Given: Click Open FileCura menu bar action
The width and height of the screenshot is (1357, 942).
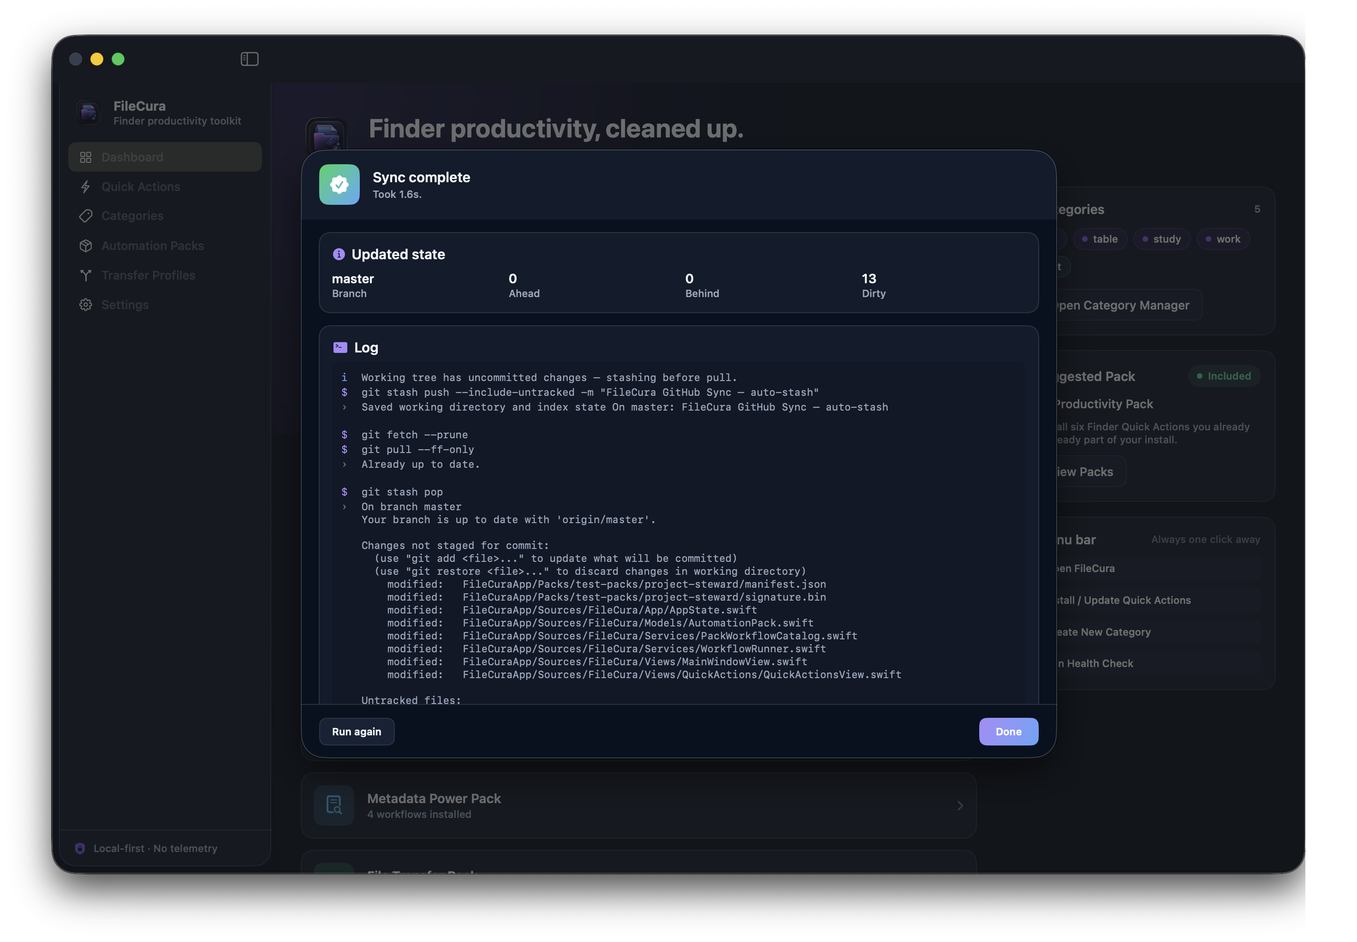Looking at the screenshot, I should pyautogui.click(x=1158, y=568).
